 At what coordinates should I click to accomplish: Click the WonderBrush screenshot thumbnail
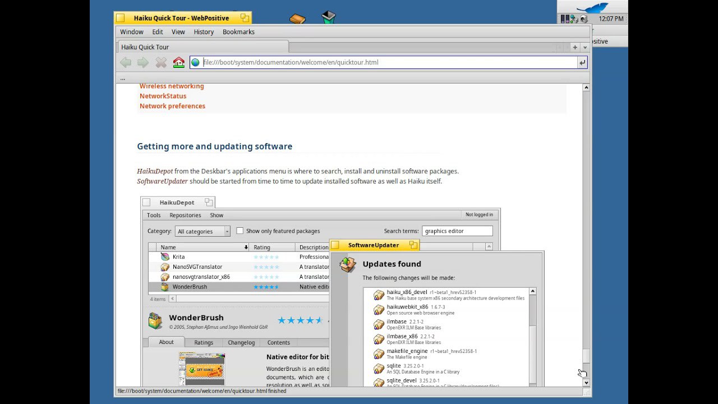[x=202, y=369]
